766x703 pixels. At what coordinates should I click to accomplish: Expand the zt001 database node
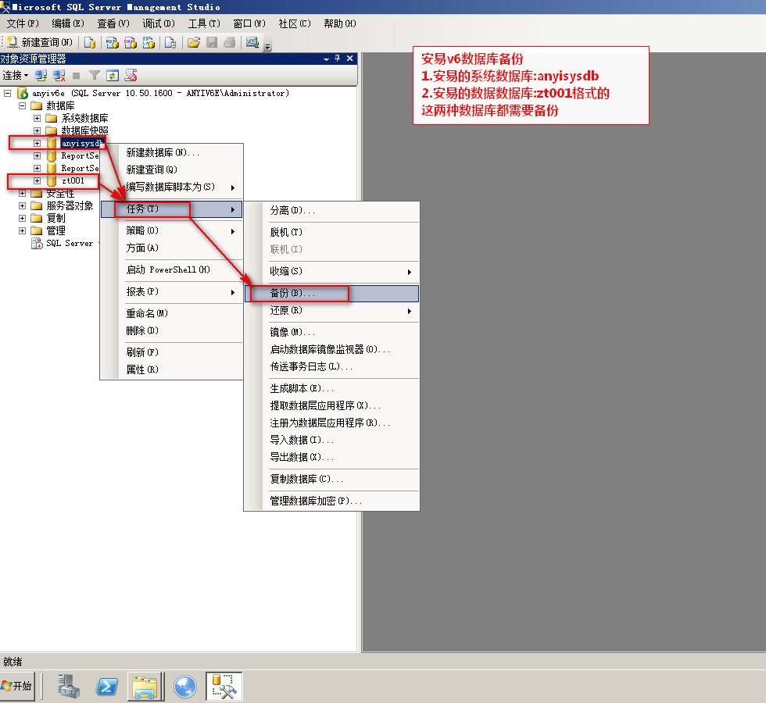click(37, 181)
